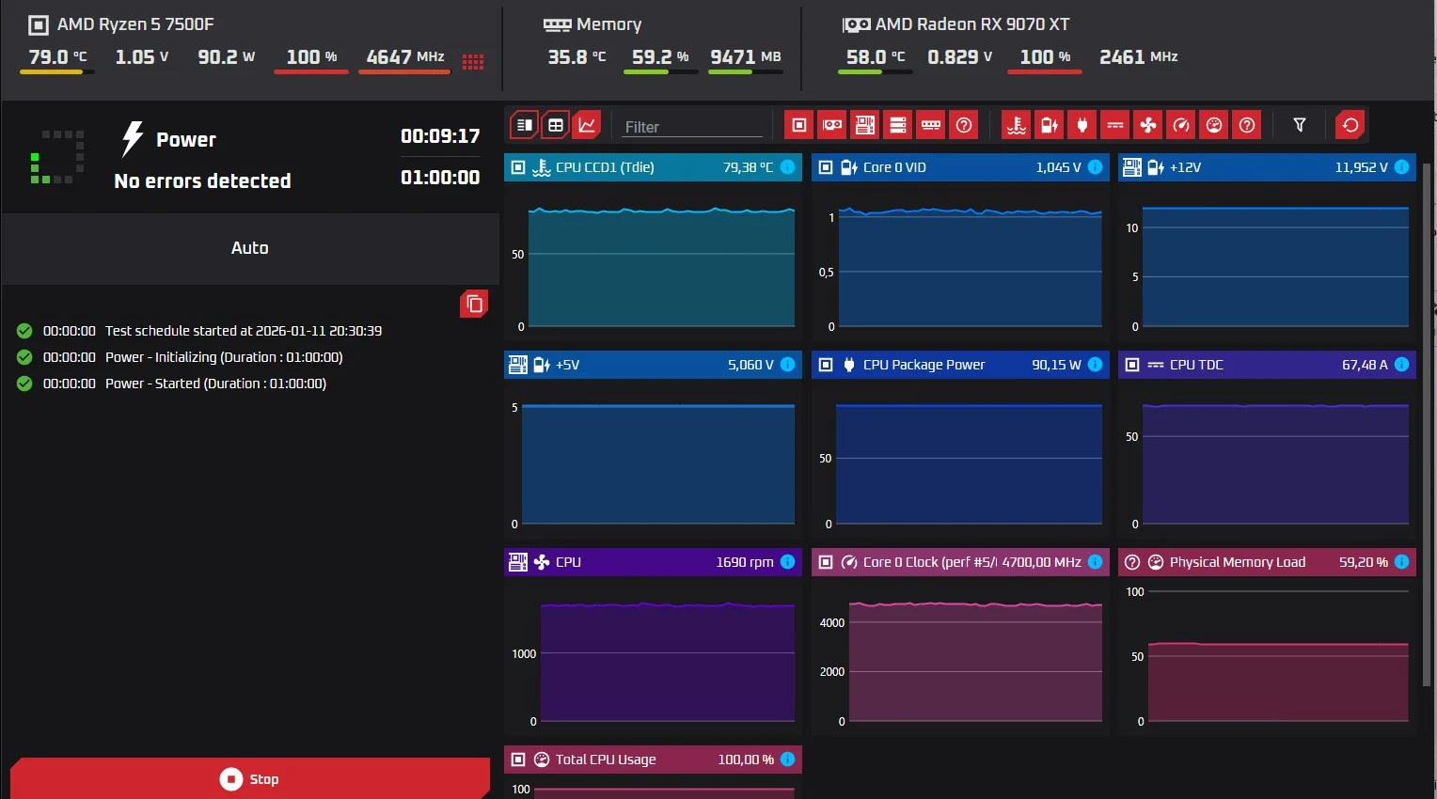1437x799 pixels.
Task: Copy the test log with the red copy icon
Action: (474, 304)
